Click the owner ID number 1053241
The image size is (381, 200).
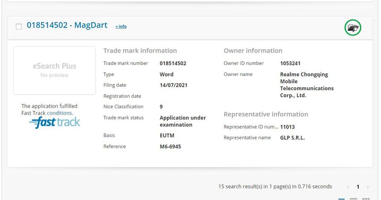290,63
